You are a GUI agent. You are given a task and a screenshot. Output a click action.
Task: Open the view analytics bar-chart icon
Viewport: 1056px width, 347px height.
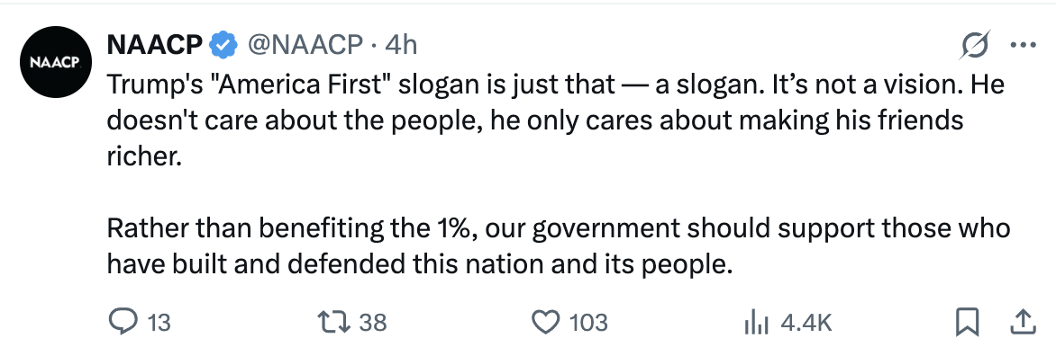pyautogui.click(x=756, y=324)
